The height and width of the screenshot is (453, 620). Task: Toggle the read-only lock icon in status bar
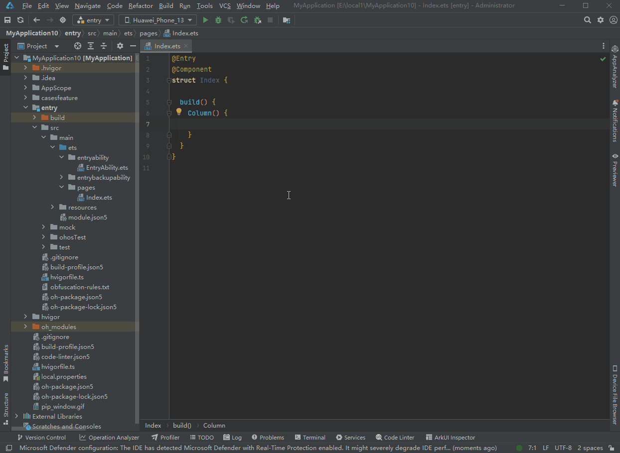point(611,448)
